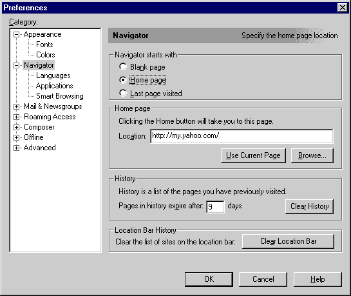The image size is (351, 296).
Task: Choose the Last page visited option
Action: tap(123, 94)
